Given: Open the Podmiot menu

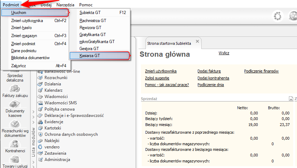Looking at the screenshot, I should point(11,5).
